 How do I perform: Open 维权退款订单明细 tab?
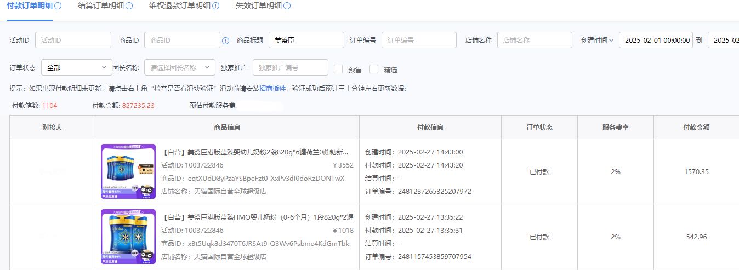(180, 5)
